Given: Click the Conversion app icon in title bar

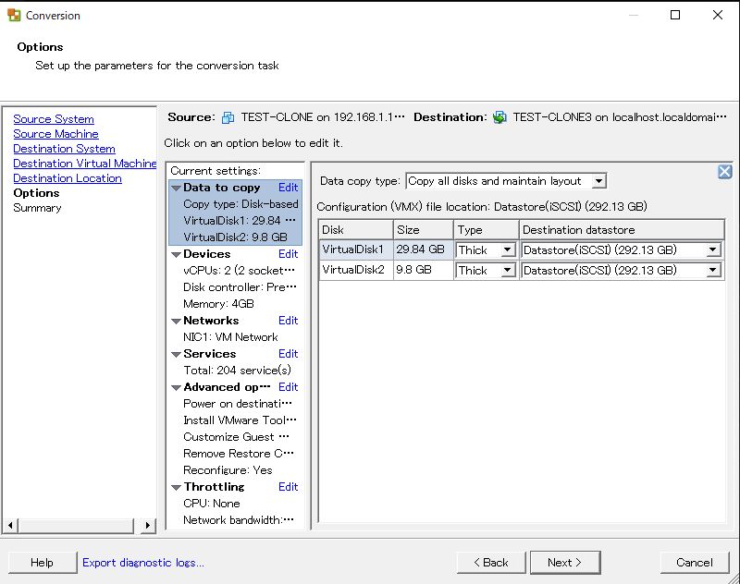Looking at the screenshot, I should [x=14, y=15].
